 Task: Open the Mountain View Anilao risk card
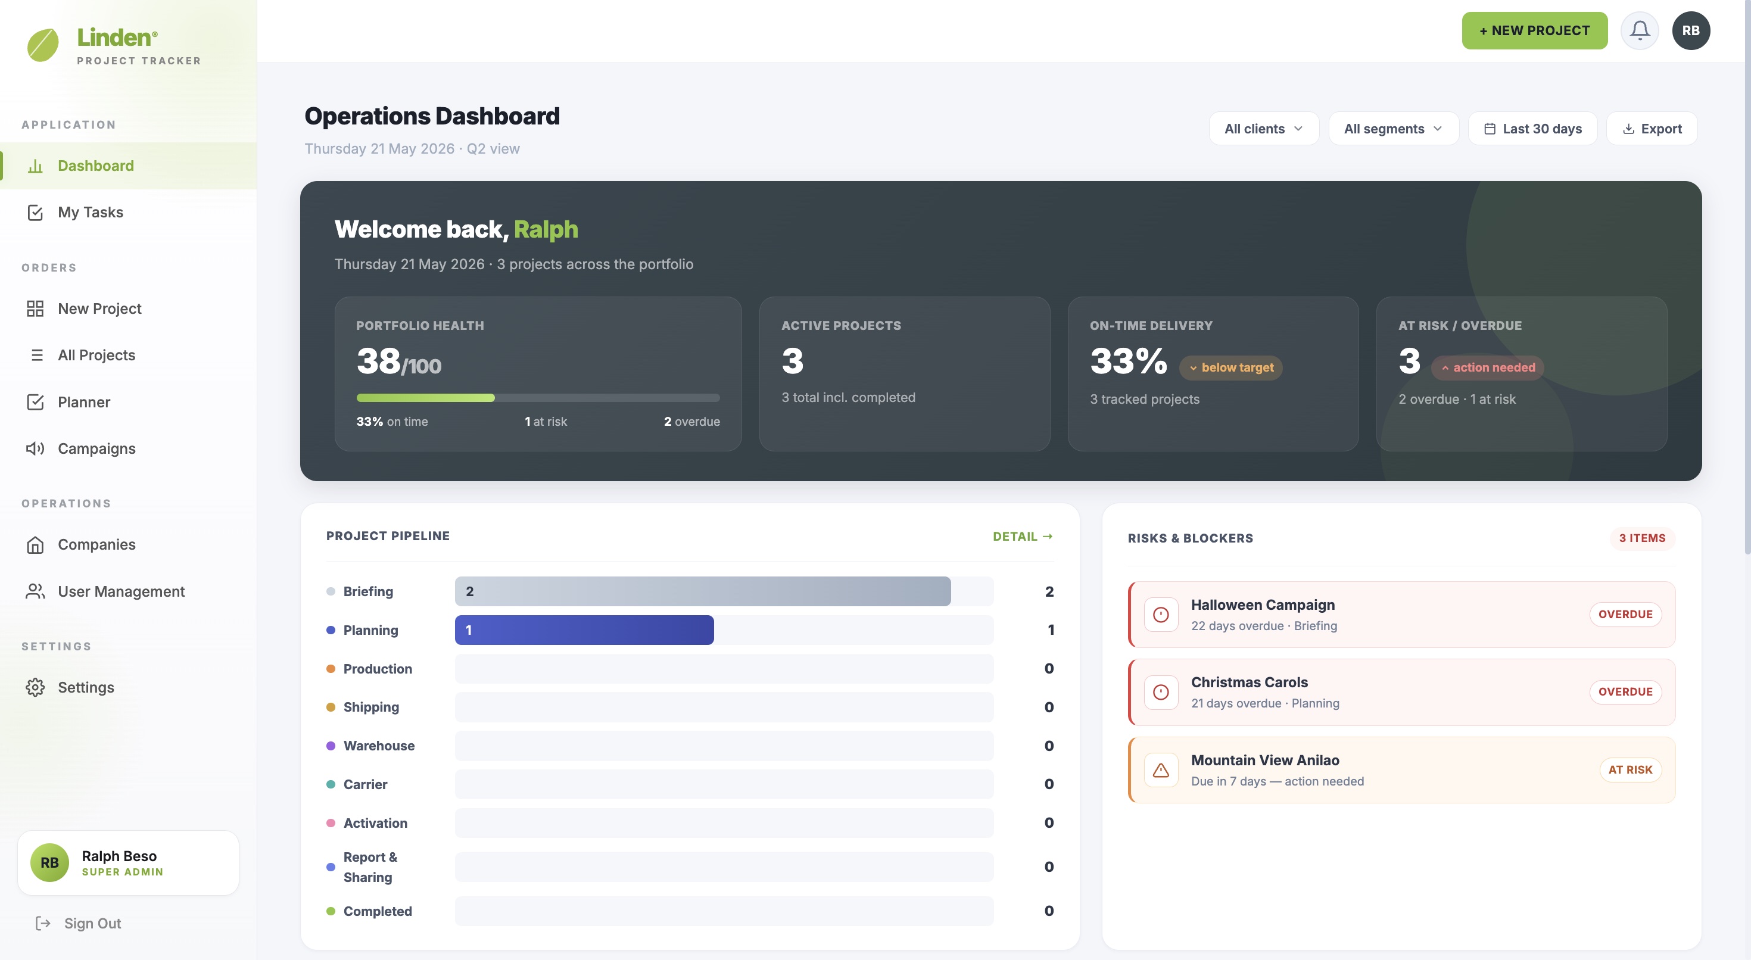click(1401, 769)
